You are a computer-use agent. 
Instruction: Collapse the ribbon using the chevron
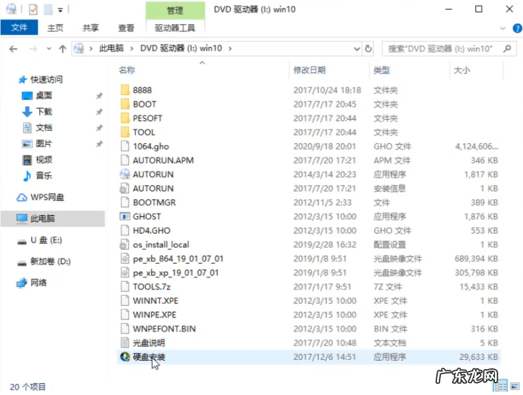point(503,28)
